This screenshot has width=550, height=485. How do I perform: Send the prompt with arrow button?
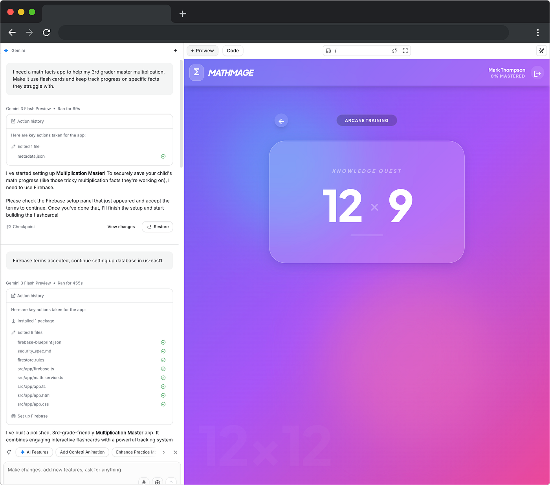point(171,482)
